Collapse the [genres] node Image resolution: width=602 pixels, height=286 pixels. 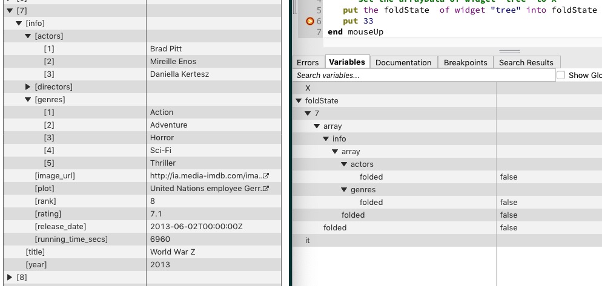point(28,100)
